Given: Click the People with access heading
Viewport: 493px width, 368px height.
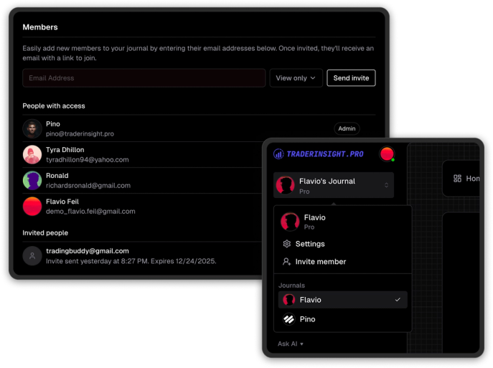Looking at the screenshot, I should coord(54,106).
